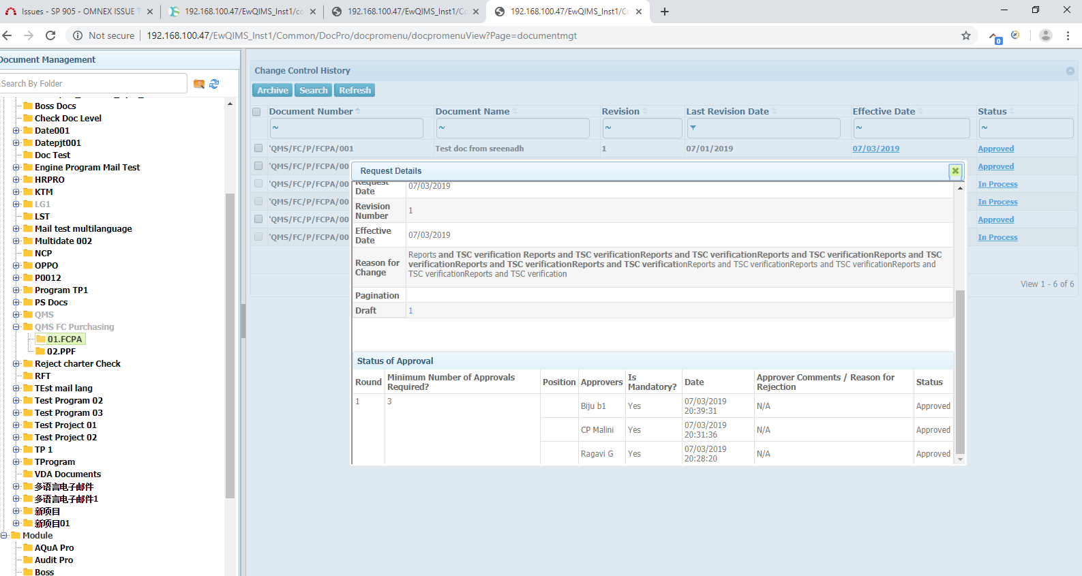The width and height of the screenshot is (1082, 576).
Task: Click the Refresh button
Action: click(x=355, y=90)
